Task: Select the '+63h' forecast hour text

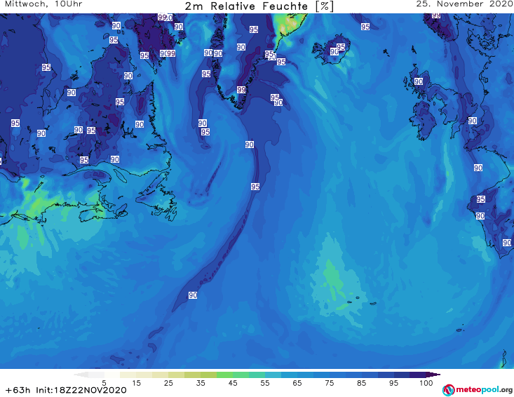Action: [x=18, y=390]
